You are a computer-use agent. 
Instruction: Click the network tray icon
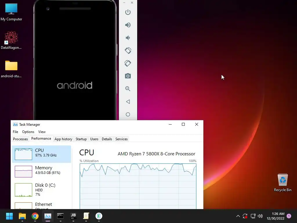tap(253, 216)
